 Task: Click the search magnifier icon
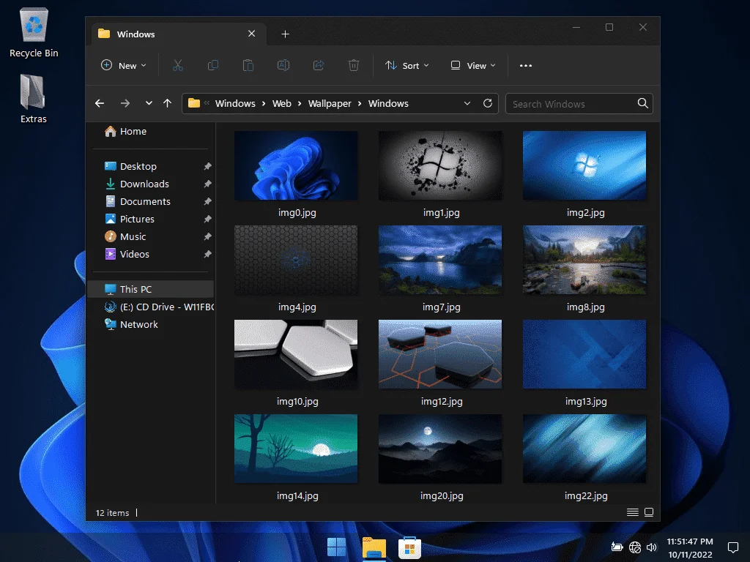[643, 103]
